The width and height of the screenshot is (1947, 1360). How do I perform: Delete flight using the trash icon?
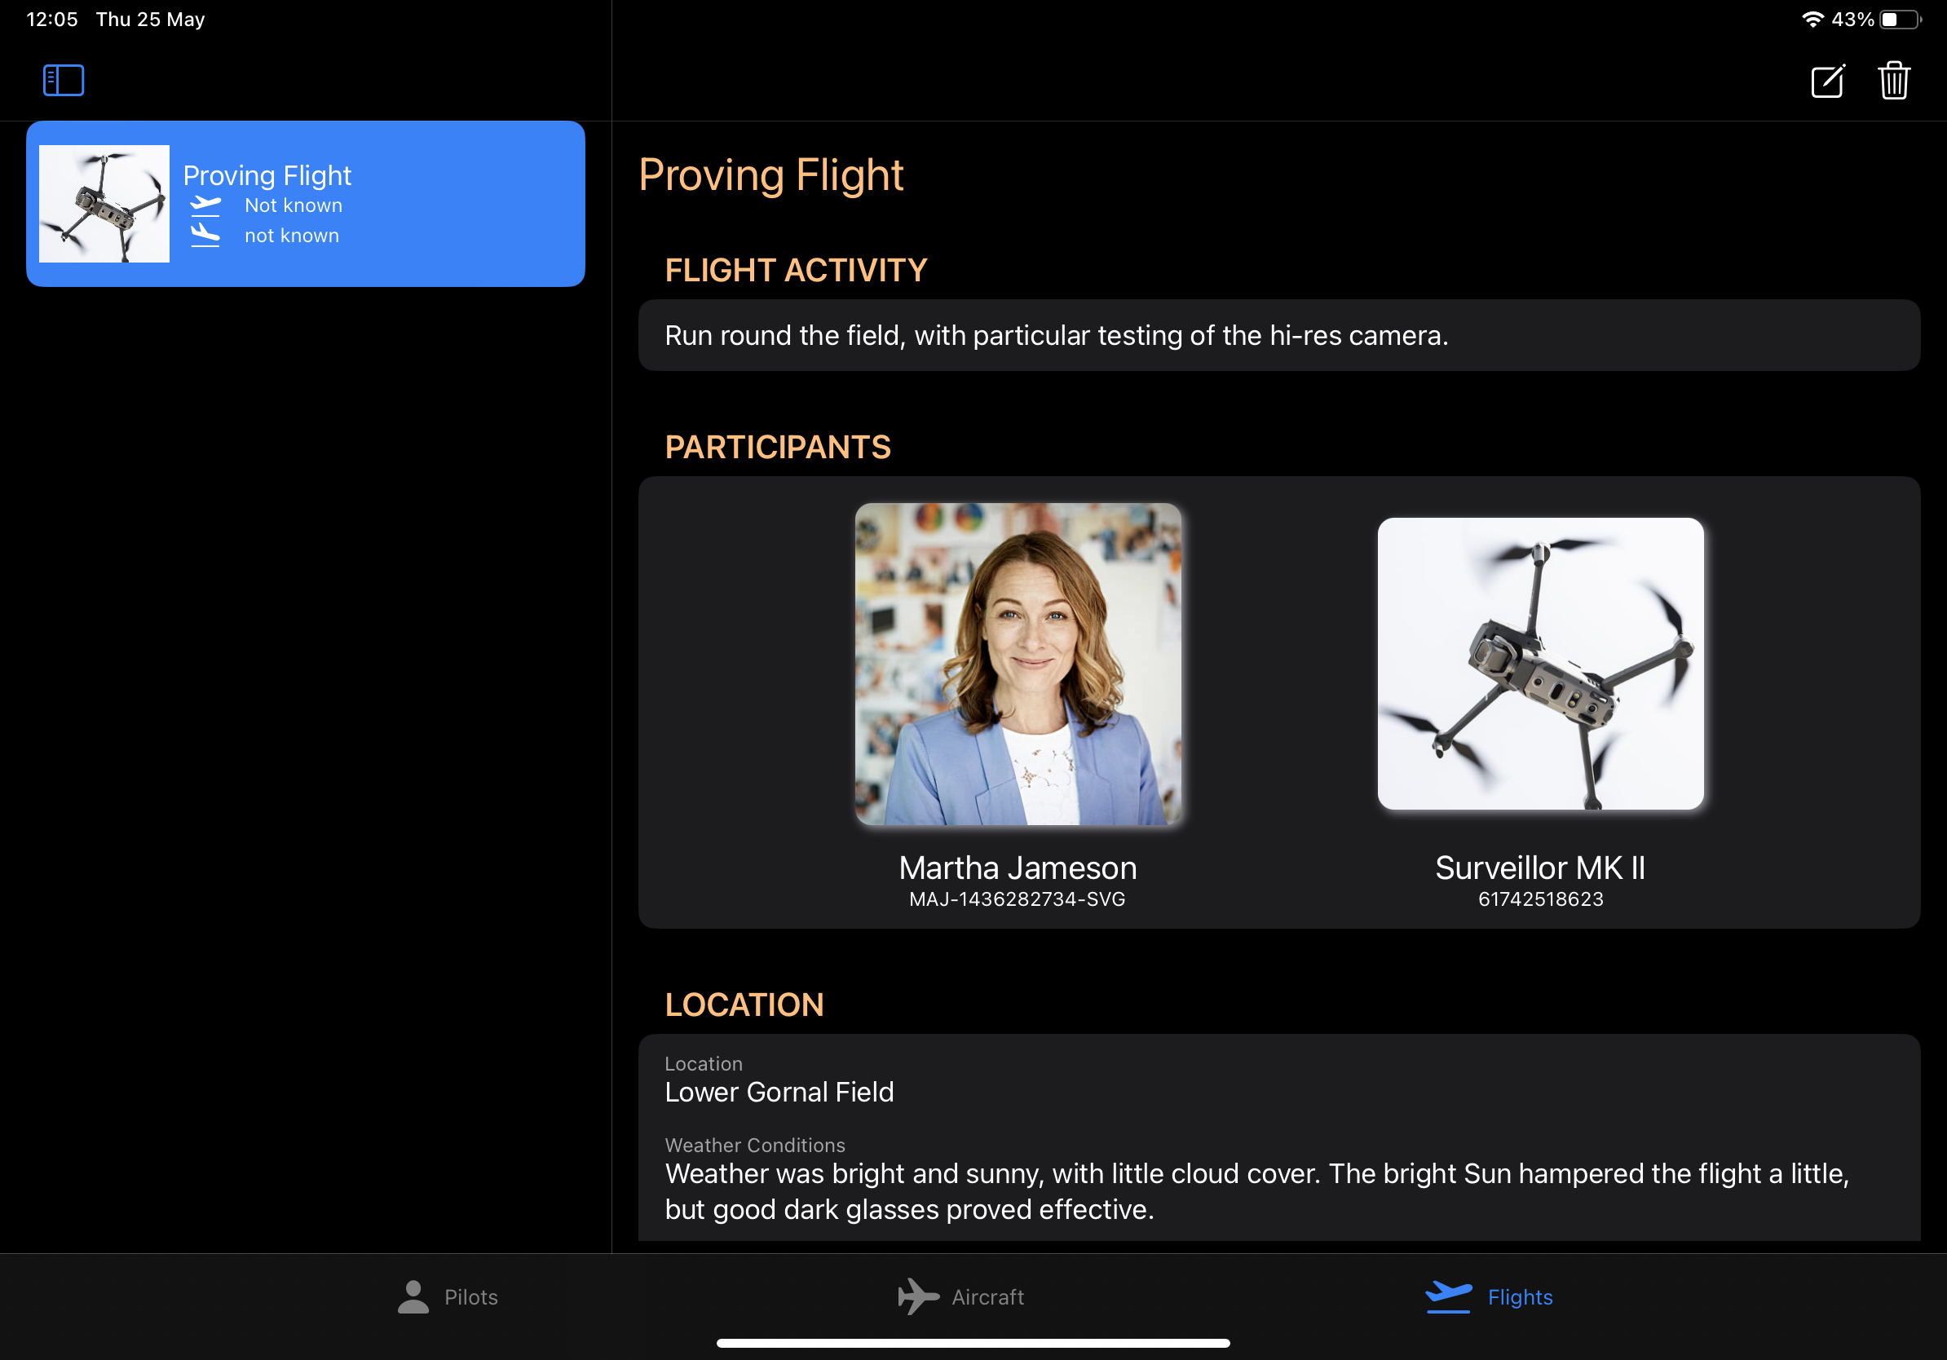click(x=1895, y=82)
